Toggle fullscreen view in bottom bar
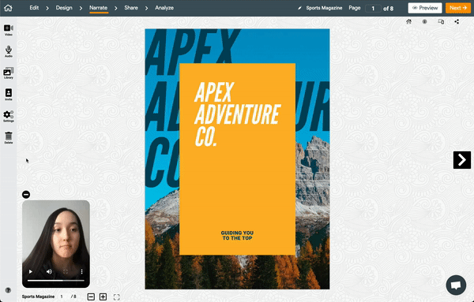 tap(117, 296)
